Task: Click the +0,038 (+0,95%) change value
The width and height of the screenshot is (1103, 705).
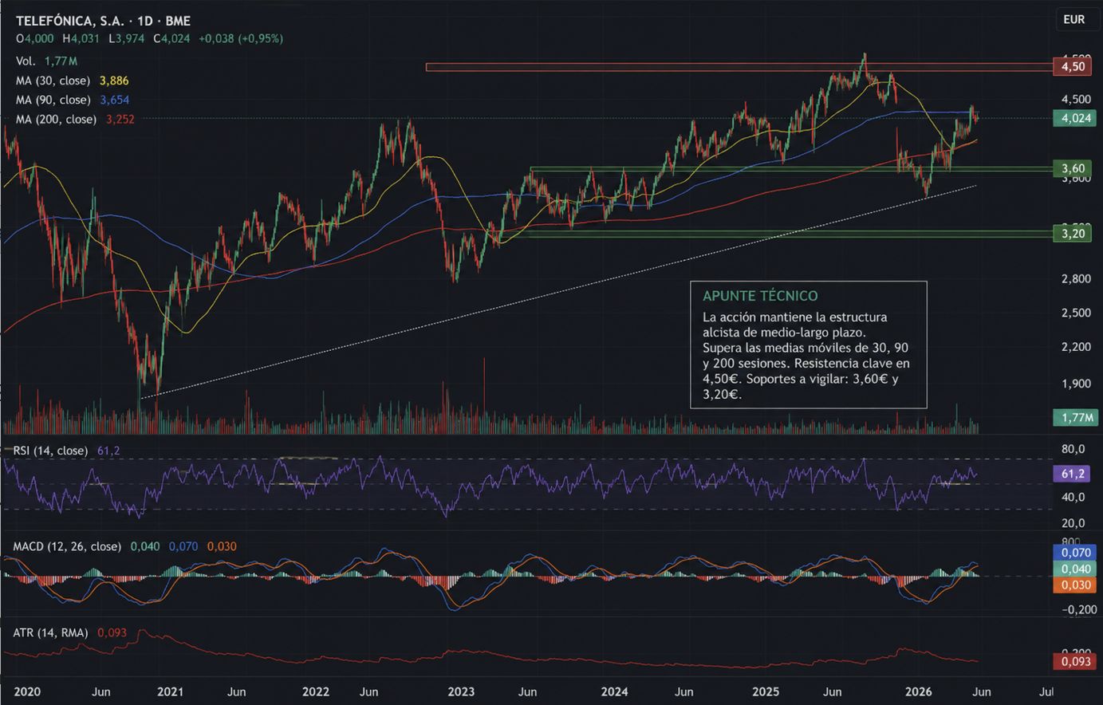Action: point(241,38)
